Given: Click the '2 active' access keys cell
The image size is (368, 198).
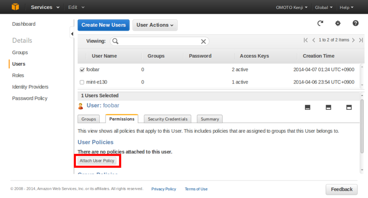Looking at the screenshot, I should pos(240,69).
